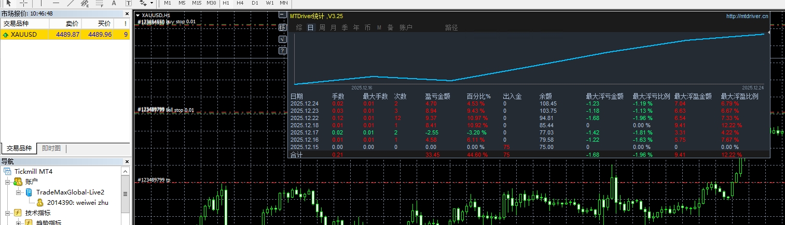Open the 周 weekly statistics tab
785x225 pixels.
tap(322, 28)
